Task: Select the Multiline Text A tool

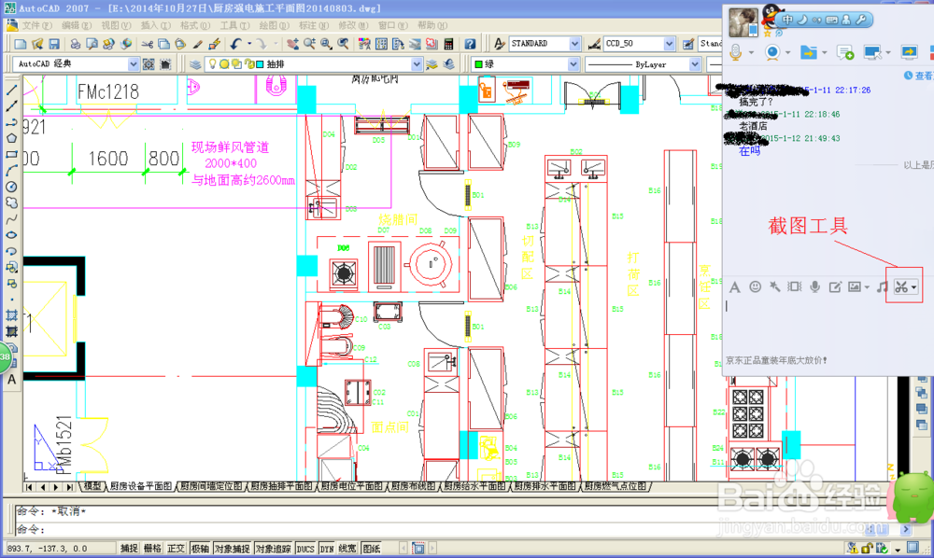Action: pyautogui.click(x=11, y=380)
